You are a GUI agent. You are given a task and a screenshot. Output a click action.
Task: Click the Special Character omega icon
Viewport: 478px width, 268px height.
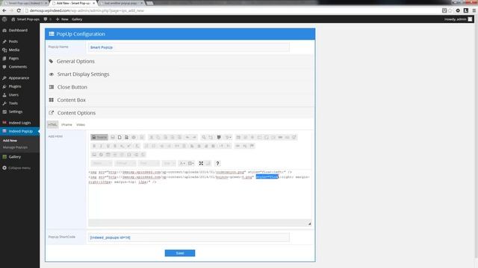(x=129, y=154)
